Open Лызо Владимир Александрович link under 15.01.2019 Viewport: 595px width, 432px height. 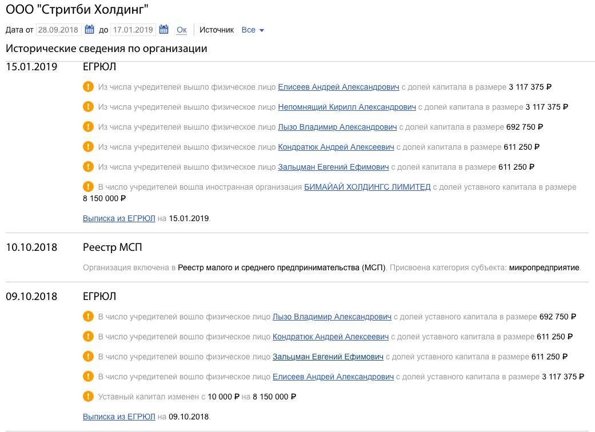[337, 127]
